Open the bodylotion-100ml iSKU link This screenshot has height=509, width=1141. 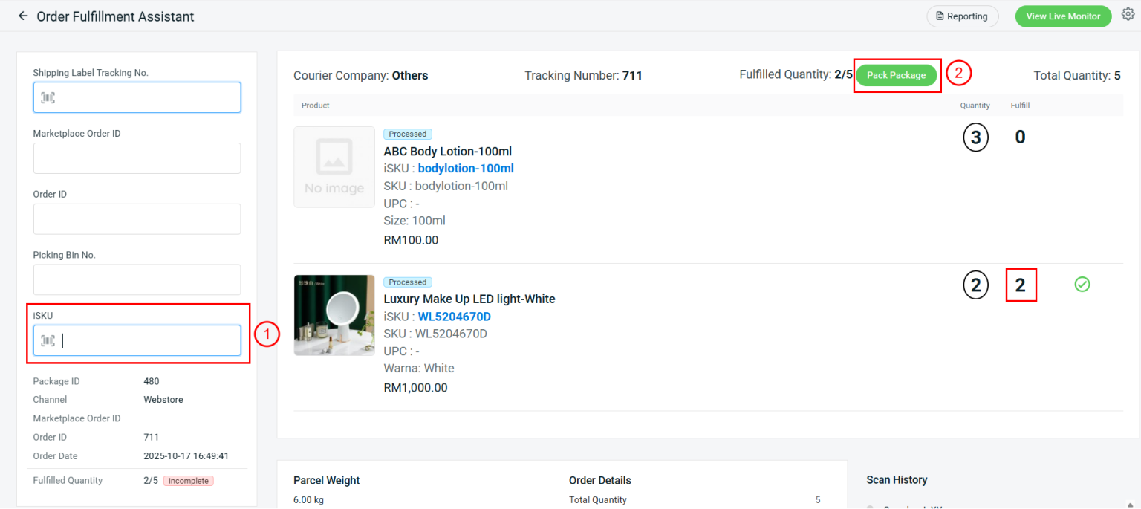(x=466, y=168)
